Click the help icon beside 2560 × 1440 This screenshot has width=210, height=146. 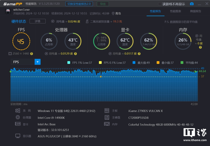[x=31, y=54]
